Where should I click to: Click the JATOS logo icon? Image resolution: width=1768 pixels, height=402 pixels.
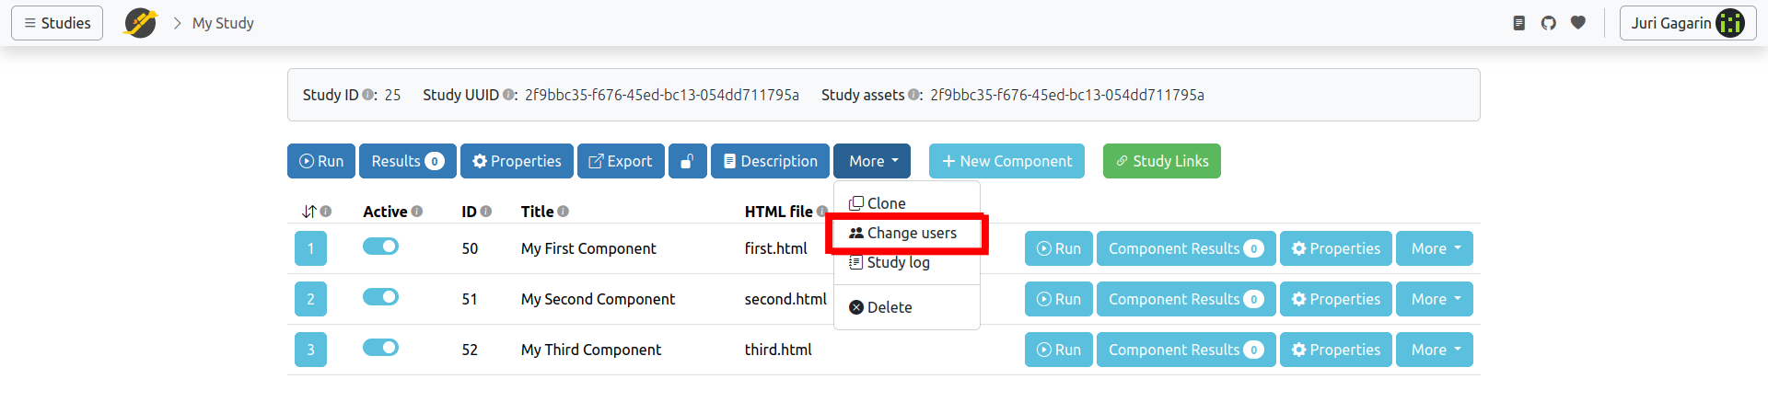click(x=140, y=23)
